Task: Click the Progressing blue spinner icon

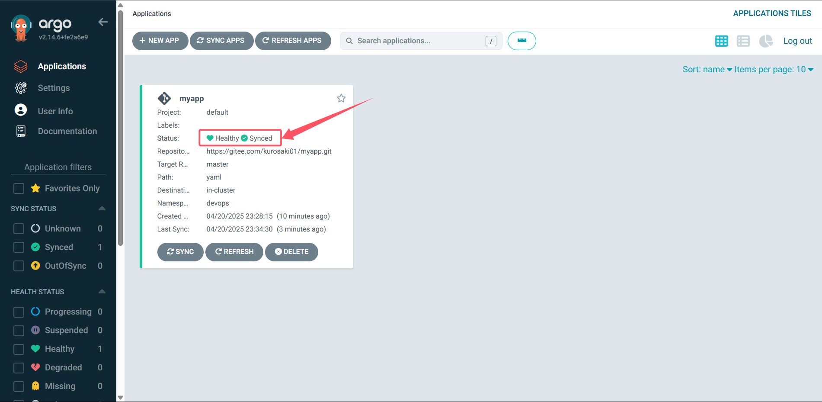Action: pos(35,312)
